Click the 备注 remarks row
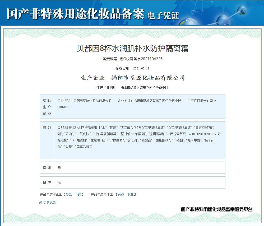Viewport: 264px width, 226px height. [47, 182]
